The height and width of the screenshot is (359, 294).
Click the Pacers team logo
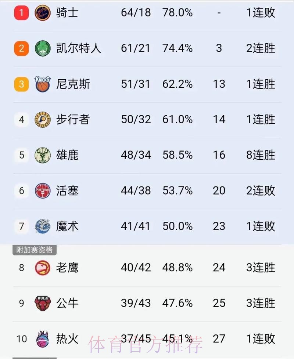43,120
